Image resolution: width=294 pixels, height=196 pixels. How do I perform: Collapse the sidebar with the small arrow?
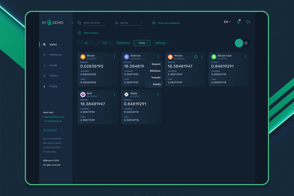[72, 23]
